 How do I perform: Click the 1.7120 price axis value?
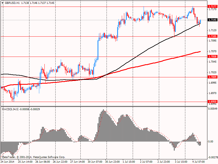coord(213,30)
